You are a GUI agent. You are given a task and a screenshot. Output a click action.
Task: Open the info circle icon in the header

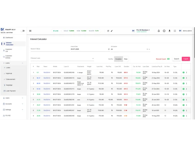164,31
